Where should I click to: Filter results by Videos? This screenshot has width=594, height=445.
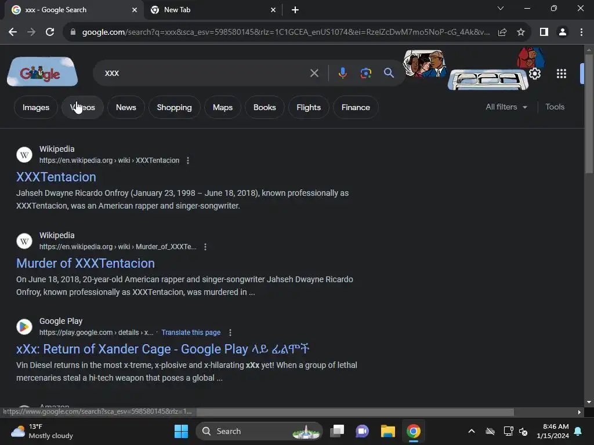82,107
